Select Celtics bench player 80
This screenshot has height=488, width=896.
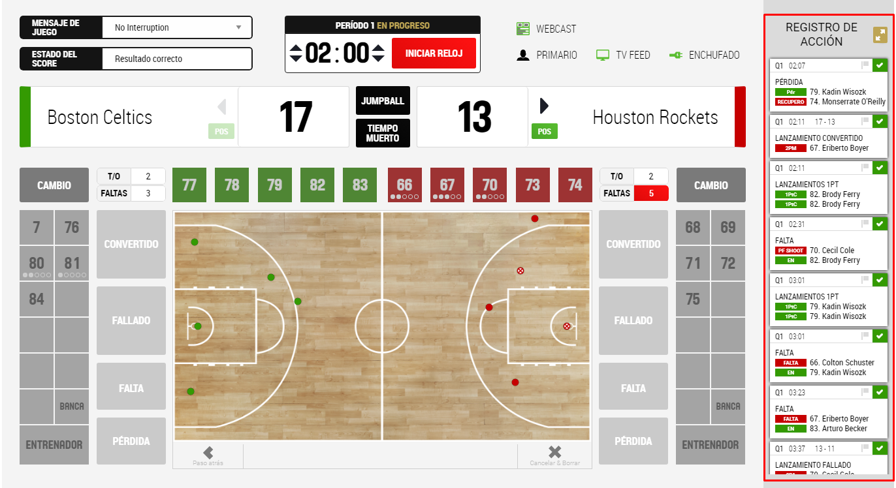pos(37,264)
